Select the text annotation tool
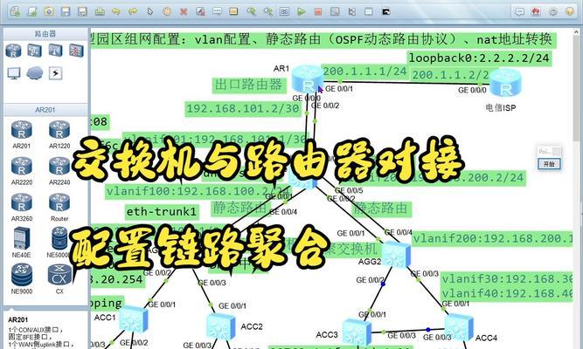Screen dimensions: 583x349 pyautogui.click(x=217, y=11)
